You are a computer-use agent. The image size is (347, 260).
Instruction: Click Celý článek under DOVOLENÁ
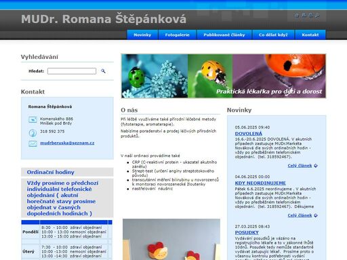[300, 166]
